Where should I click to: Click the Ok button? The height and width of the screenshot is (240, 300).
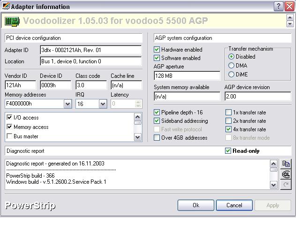(196, 205)
